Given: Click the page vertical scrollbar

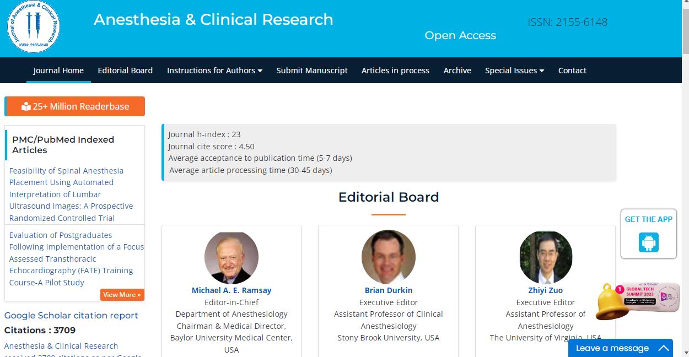Looking at the screenshot, I should [685, 178].
